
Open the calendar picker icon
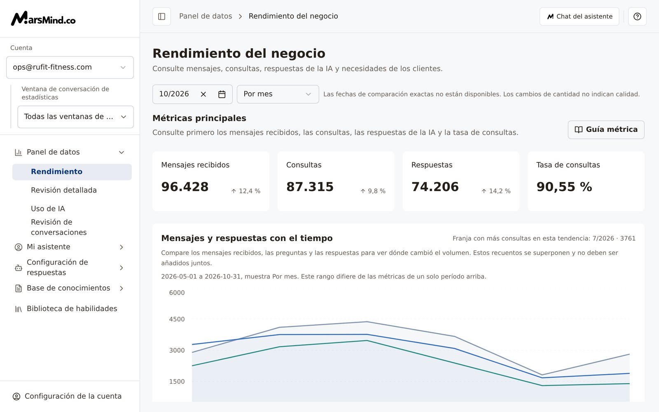222,94
